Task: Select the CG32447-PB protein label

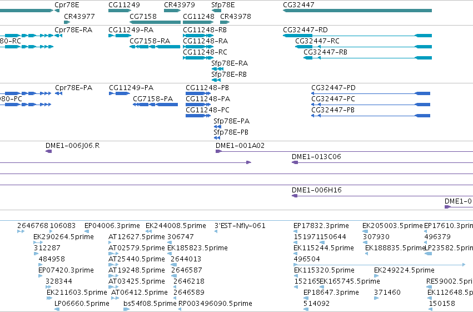Action: [333, 110]
